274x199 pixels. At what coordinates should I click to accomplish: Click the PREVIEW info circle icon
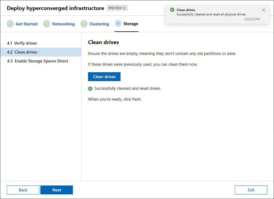(x=124, y=8)
